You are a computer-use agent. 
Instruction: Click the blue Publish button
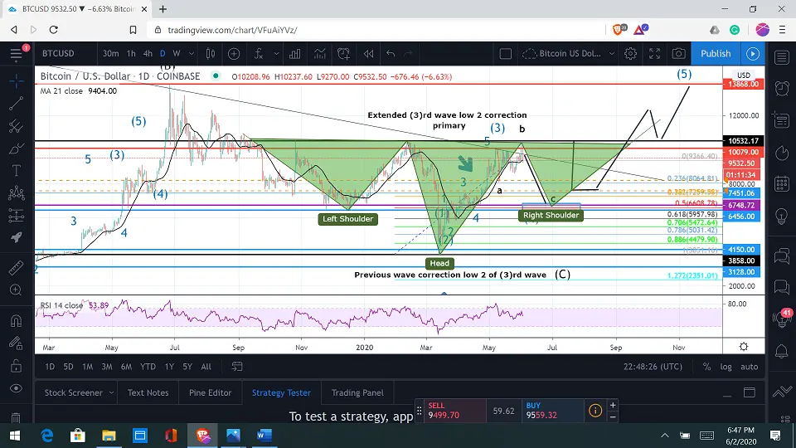point(716,54)
